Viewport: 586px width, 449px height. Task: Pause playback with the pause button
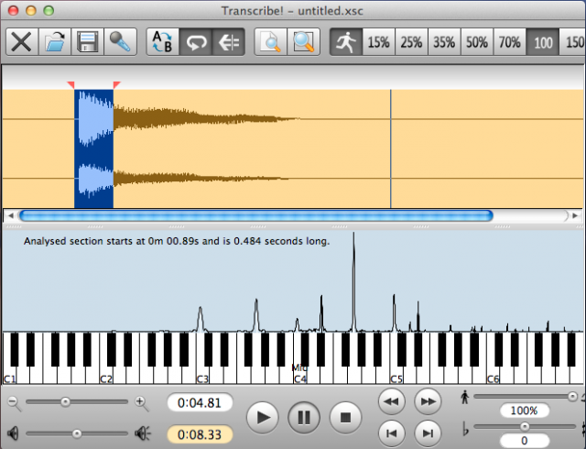(x=304, y=418)
